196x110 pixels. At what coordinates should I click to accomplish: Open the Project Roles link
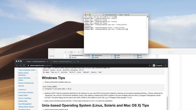pos(23,95)
